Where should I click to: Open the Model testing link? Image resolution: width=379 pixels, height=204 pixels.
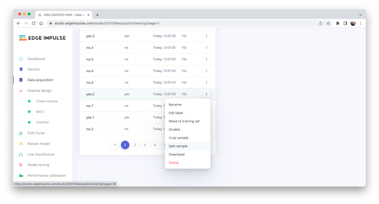coord(38,165)
